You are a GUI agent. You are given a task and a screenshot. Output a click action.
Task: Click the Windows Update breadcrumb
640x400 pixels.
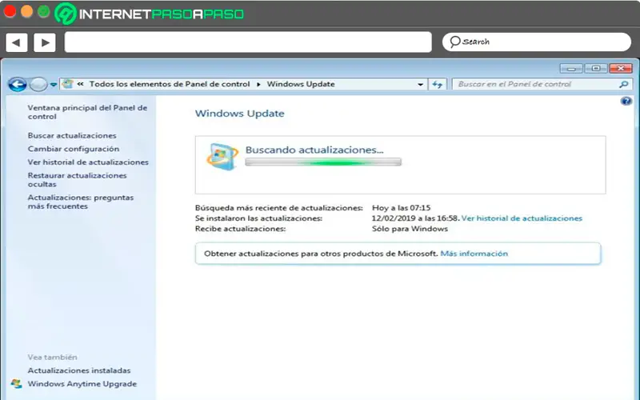click(x=301, y=84)
